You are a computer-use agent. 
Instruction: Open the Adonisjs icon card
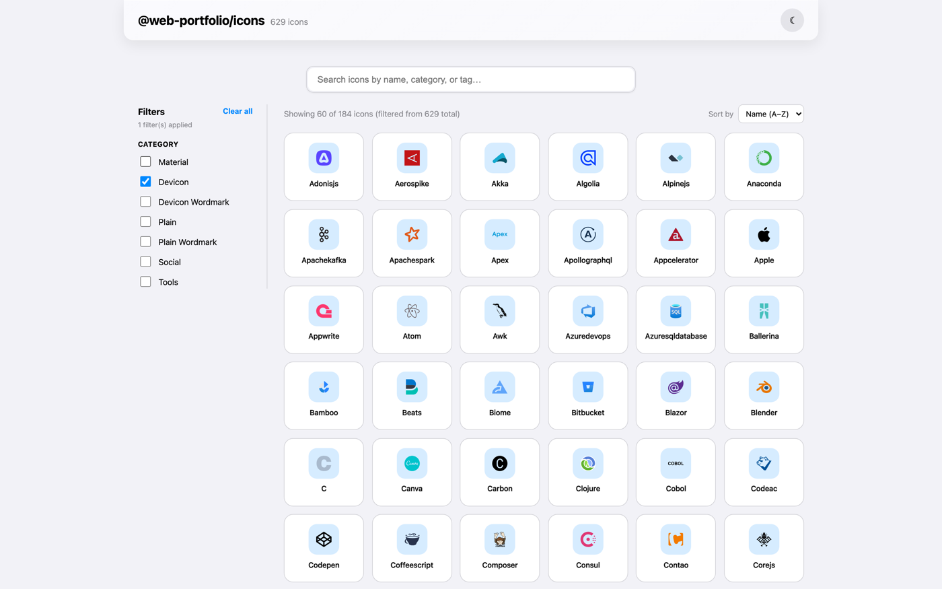[x=324, y=167]
